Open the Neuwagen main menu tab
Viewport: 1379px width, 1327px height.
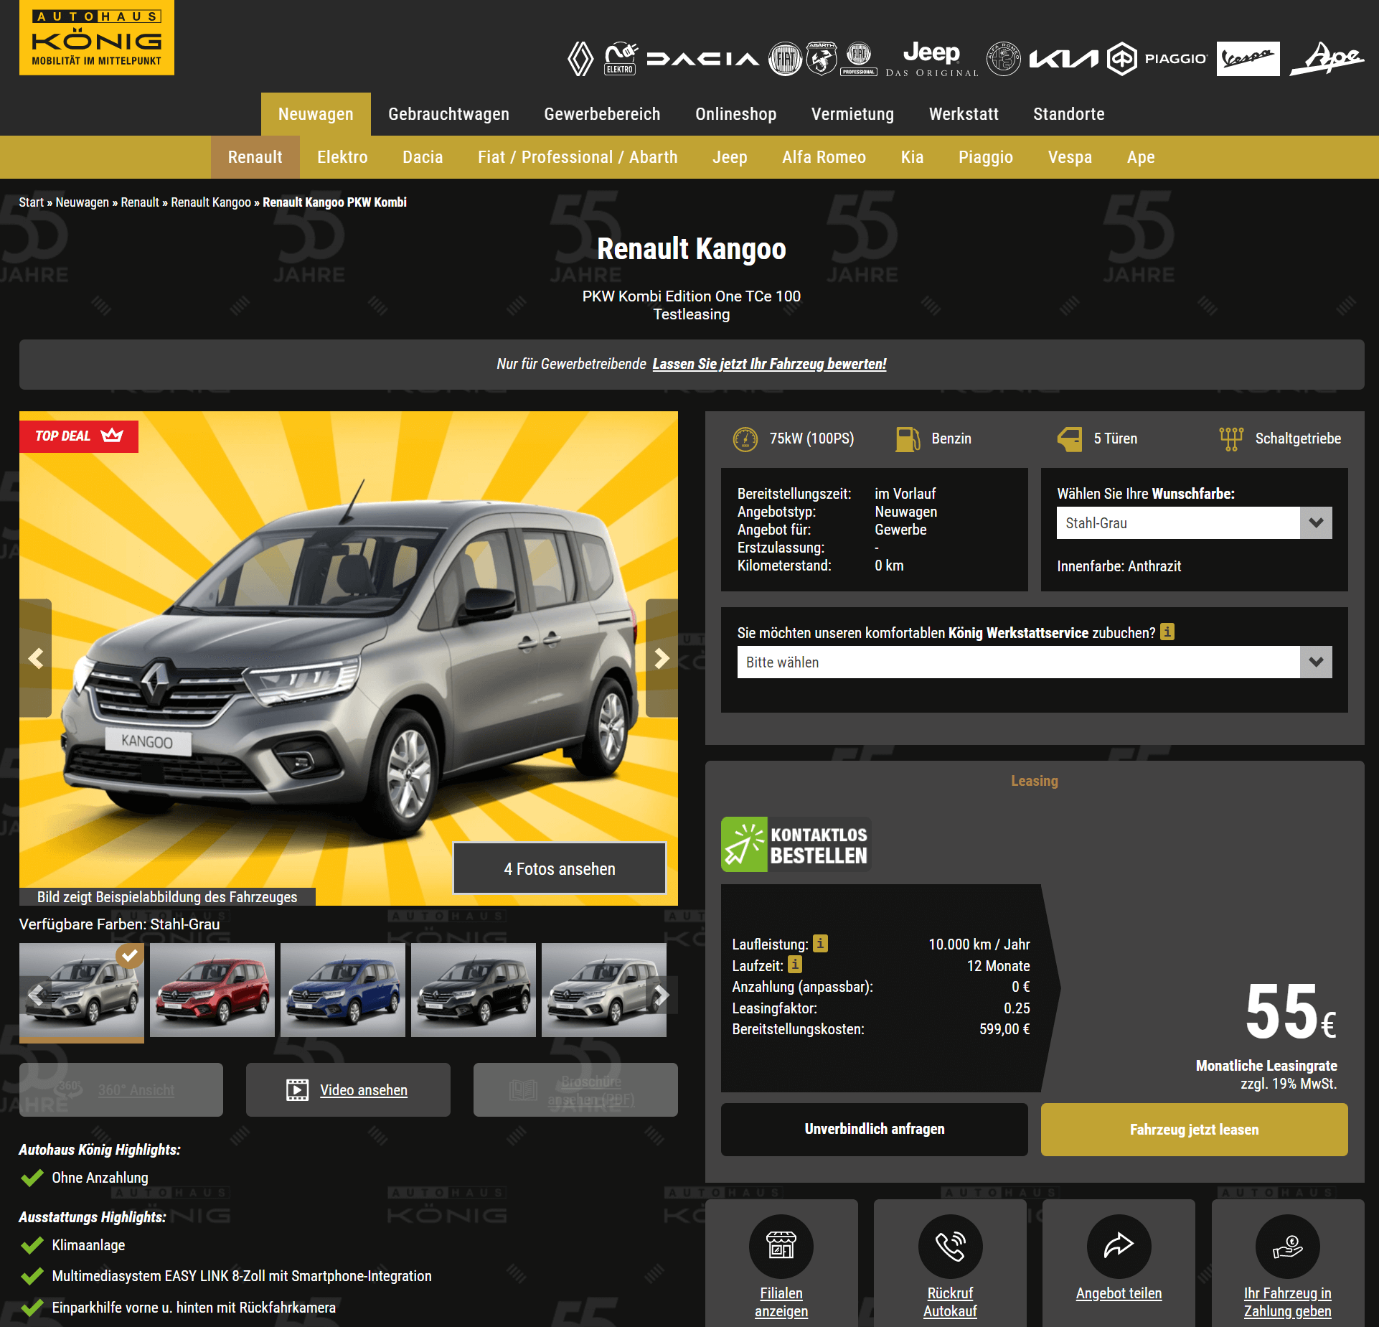click(316, 114)
